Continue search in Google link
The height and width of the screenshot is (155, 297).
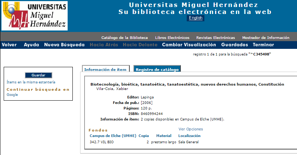point(12,95)
